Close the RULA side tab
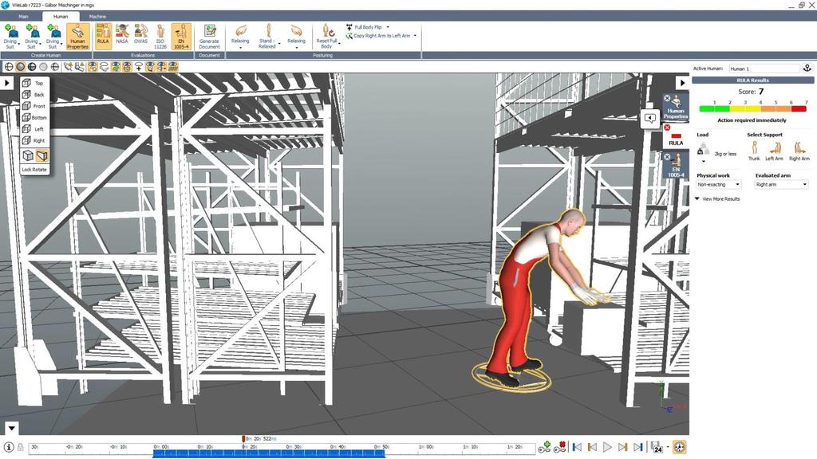The image size is (817, 459). [x=667, y=127]
